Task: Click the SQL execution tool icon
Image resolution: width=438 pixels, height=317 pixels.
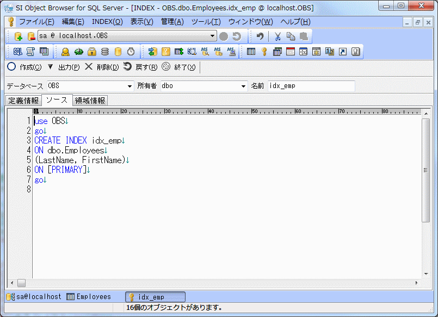Action: click(x=17, y=52)
